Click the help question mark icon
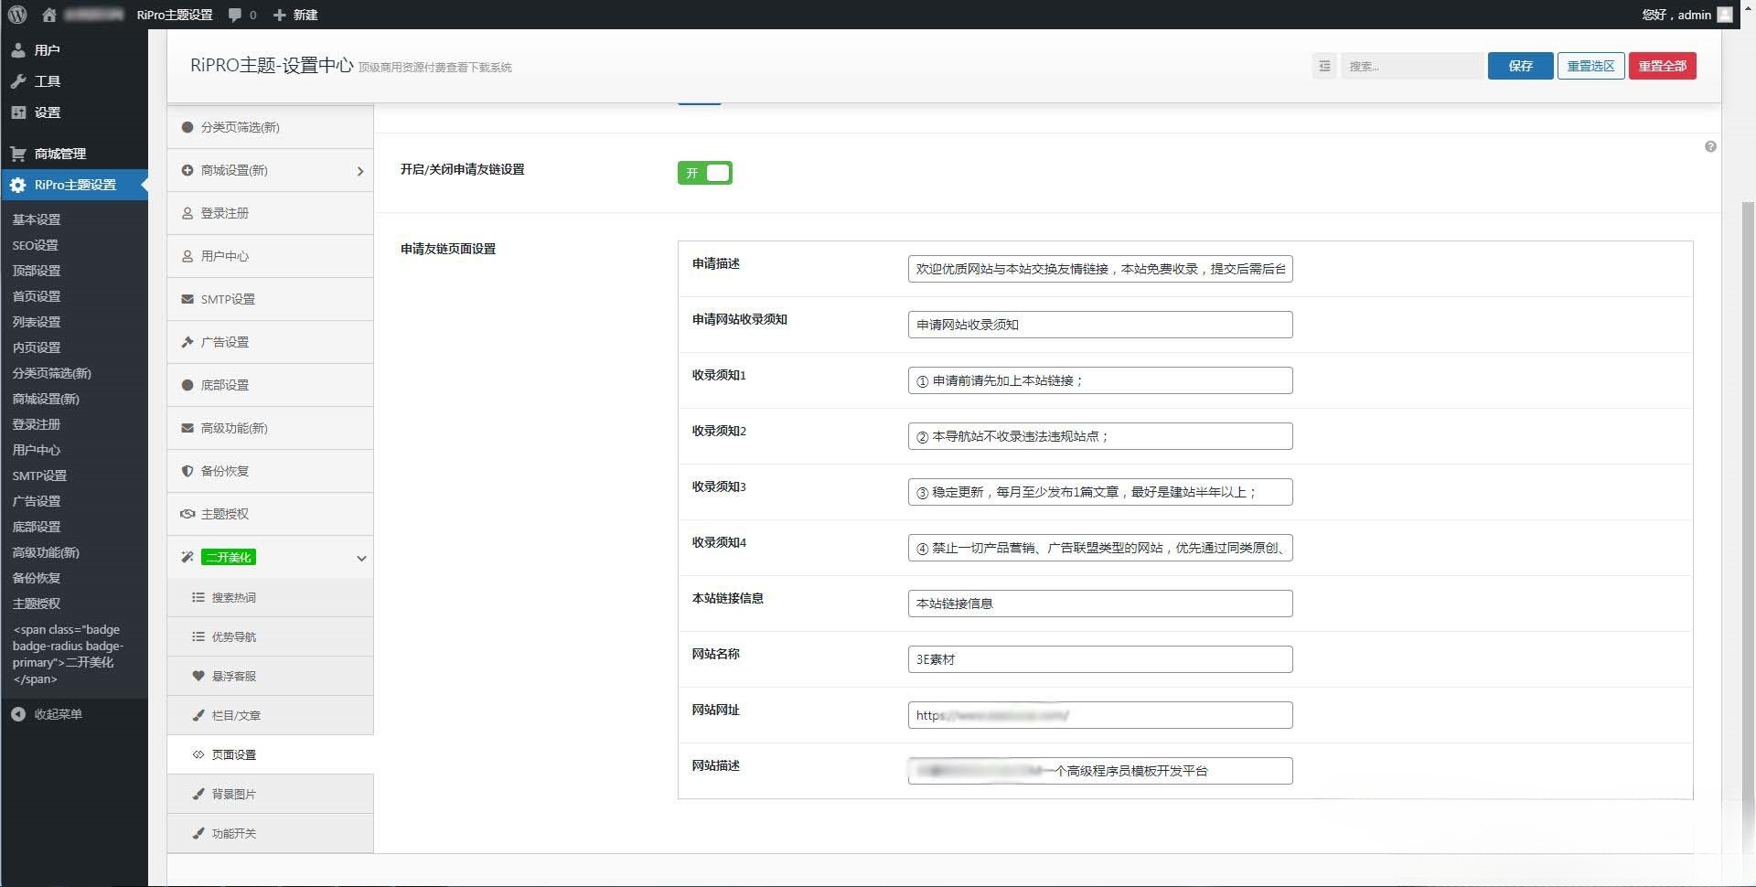This screenshot has width=1756, height=887. pyautogui.click(x=1709, y=147)
